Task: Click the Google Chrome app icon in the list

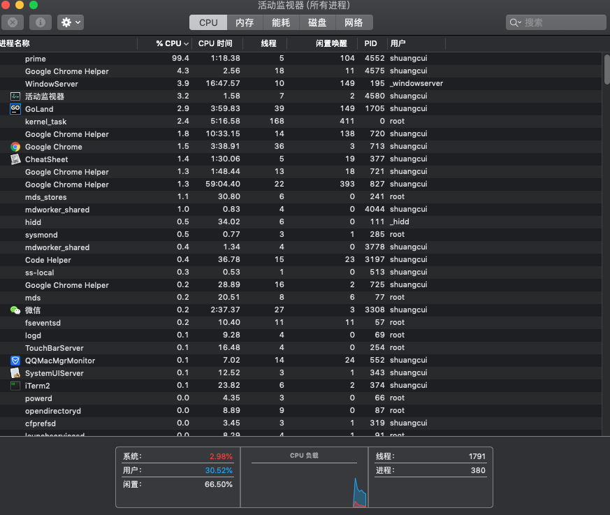Action: [x=15, y=147]
